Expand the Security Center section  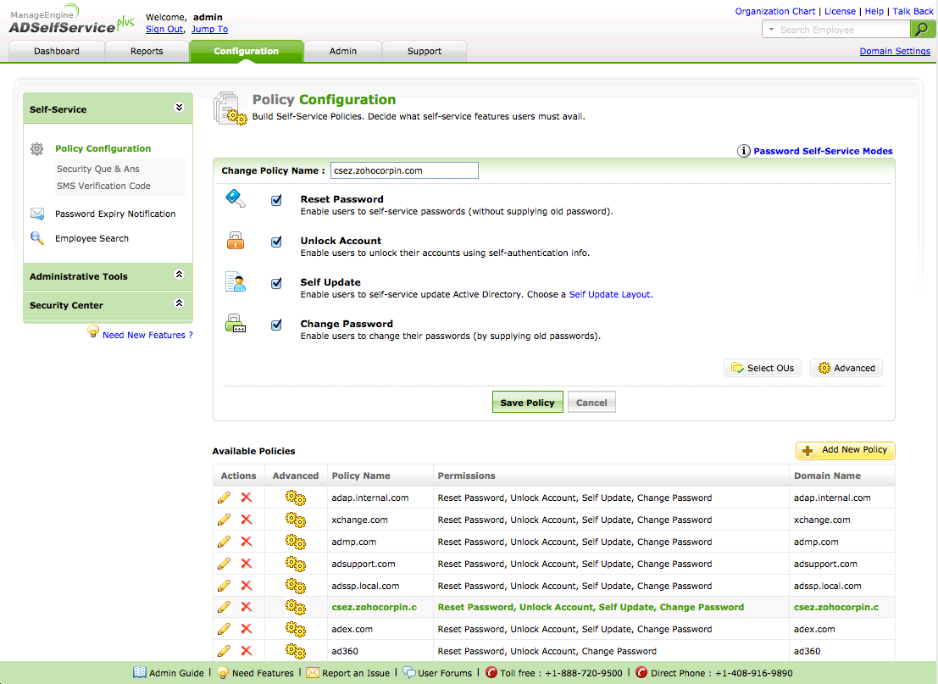(x=179, y=303)
